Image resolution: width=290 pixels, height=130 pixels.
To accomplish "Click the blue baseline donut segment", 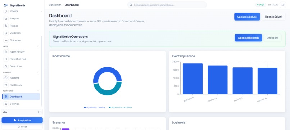I will coord(107,70).
